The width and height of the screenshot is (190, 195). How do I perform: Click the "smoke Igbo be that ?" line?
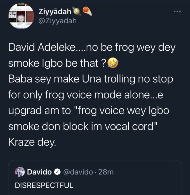57,63
